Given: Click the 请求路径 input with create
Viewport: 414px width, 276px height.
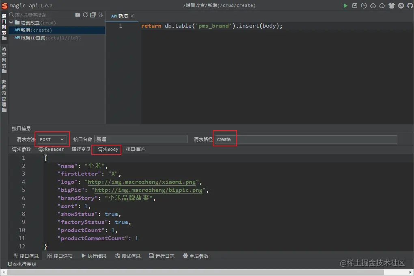Looking at the screenshot, I should (306, 139).
